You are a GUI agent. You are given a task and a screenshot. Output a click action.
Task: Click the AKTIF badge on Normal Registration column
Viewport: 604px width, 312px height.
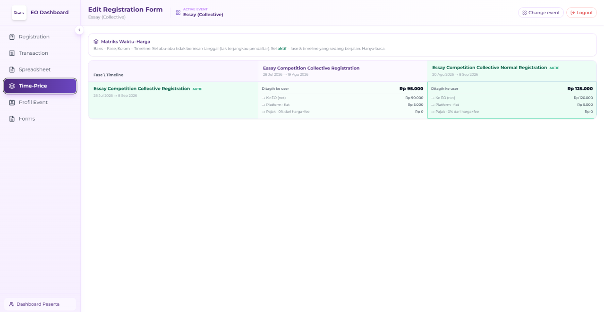pos(554,68)
